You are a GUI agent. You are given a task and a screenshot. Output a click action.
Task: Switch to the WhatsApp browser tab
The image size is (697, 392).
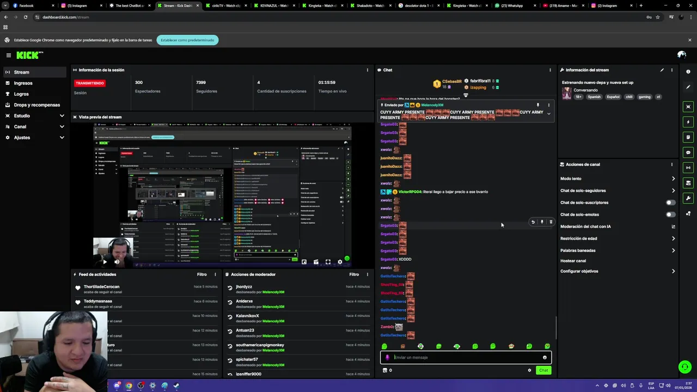[514, 5]
